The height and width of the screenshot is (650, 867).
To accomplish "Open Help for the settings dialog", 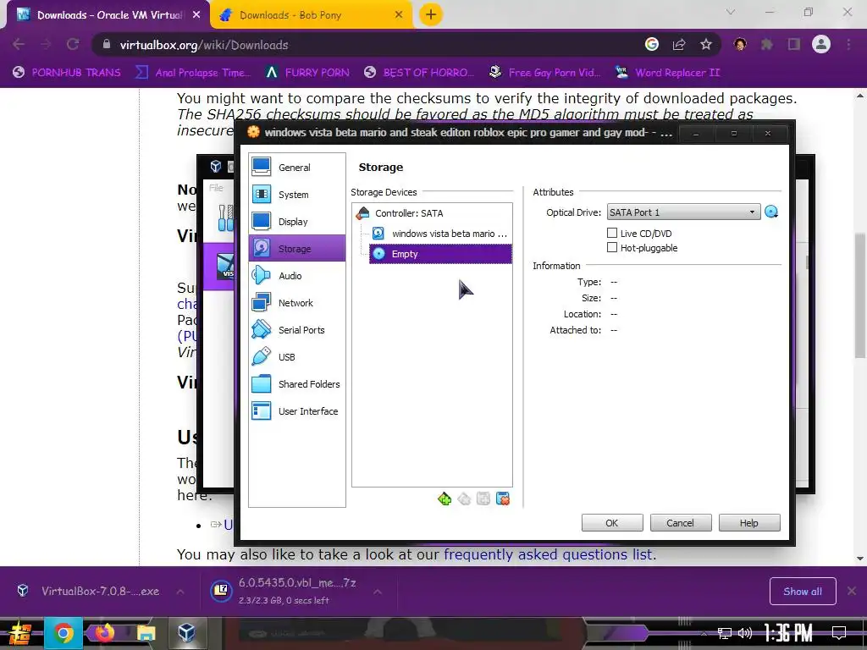I will [749, 522].
